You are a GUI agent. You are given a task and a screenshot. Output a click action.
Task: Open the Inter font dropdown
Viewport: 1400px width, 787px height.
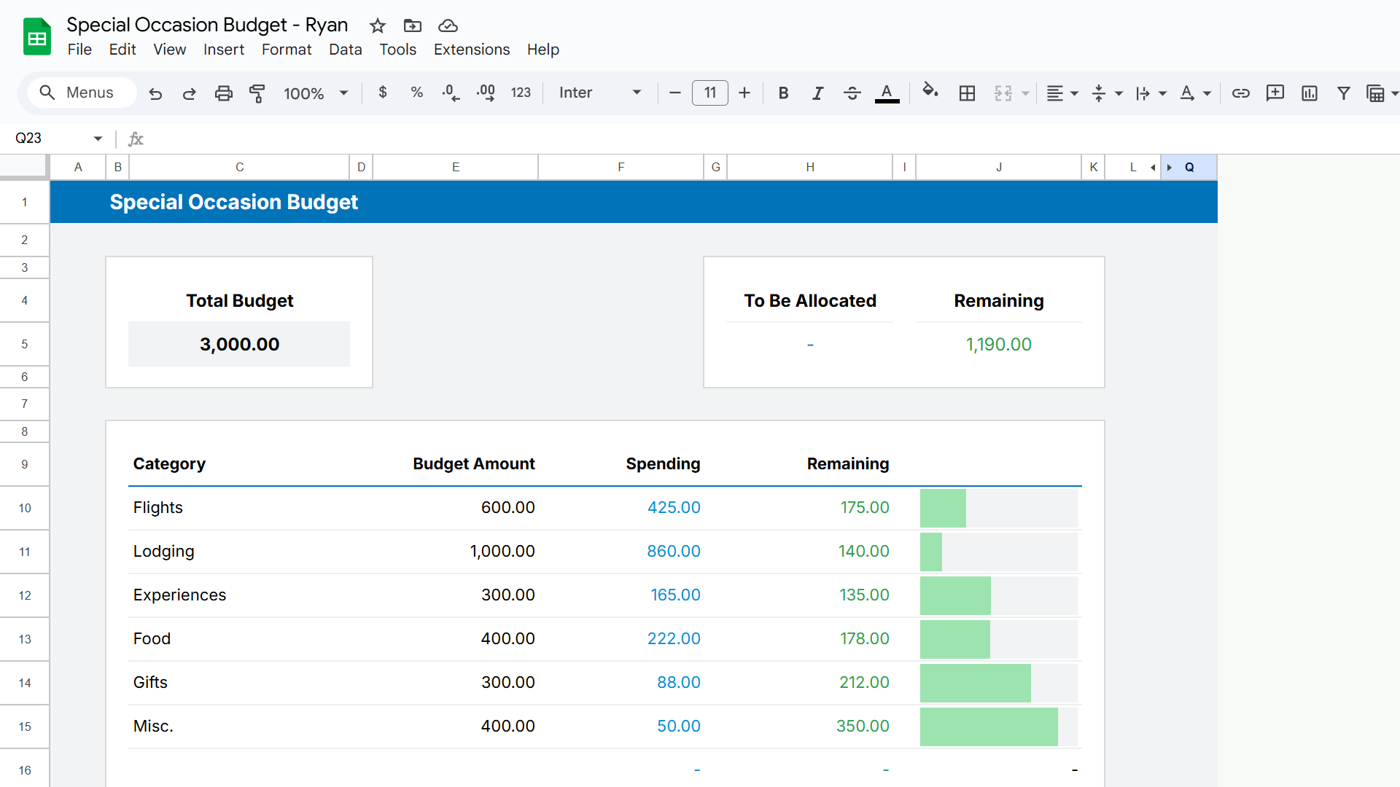tap(599, 93)
